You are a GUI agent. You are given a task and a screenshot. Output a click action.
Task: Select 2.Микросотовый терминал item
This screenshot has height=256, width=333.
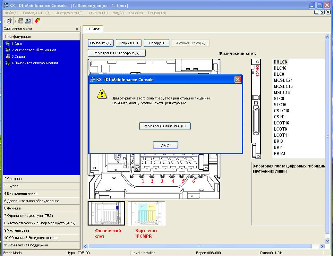tap(34, 50)
